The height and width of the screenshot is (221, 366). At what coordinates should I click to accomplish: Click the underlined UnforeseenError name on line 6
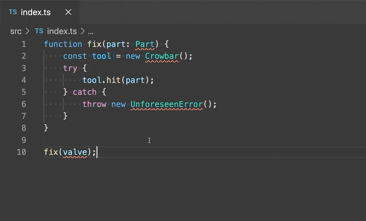[166, 104]
